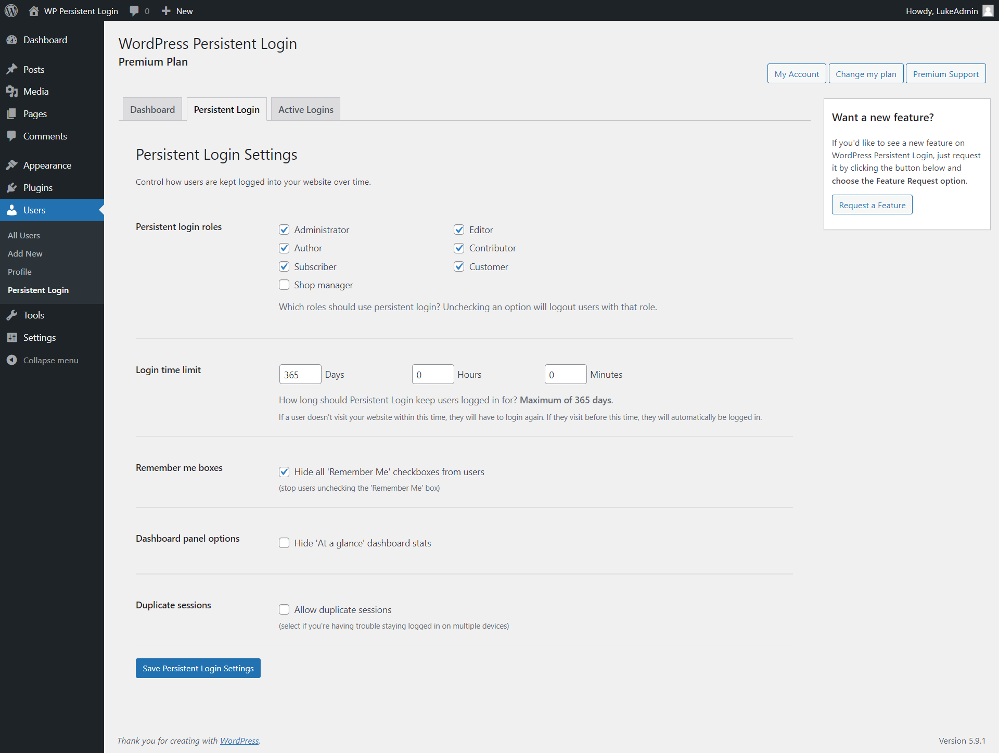The height and width of the screenshot is (753, 999).
Task: Click the LukeAdmin avatar icon
Action: [988, 11]
